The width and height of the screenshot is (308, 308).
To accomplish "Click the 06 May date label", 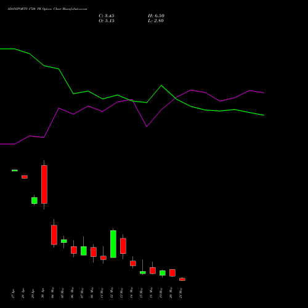I will [72, 293].
